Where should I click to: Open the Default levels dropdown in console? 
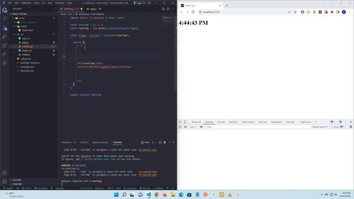320,127
